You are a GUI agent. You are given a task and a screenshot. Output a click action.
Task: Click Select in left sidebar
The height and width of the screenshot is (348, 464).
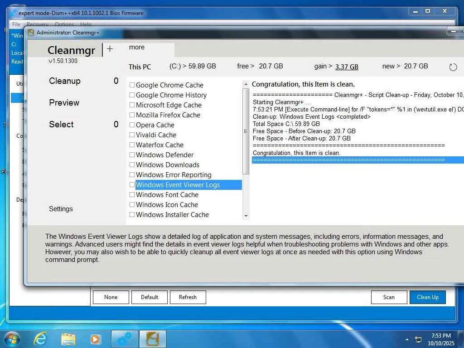pos(61,124)
